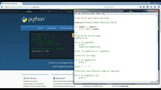The image size is (161, 90).
Task: Open the Options menu in IDLE editor
Action: [x=93, y=13]
